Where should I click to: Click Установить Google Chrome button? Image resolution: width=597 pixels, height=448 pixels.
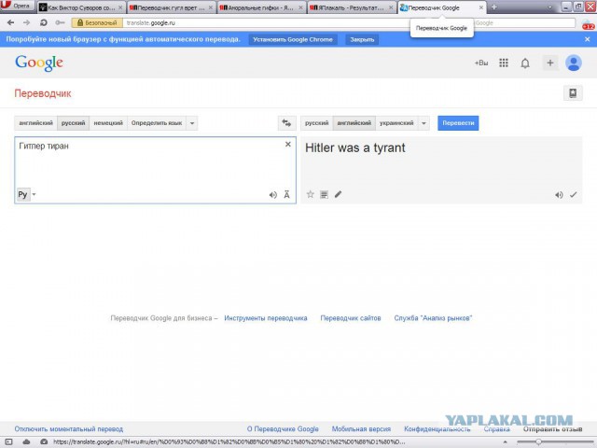coord(293,39)
